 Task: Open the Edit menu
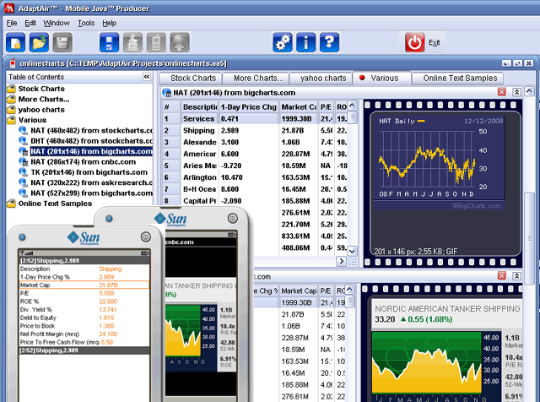point(30,23)
